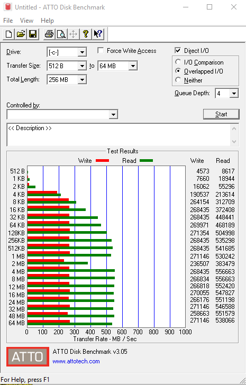
Task: Save results using the floppy disk icon
Action: tap(33, 34)
